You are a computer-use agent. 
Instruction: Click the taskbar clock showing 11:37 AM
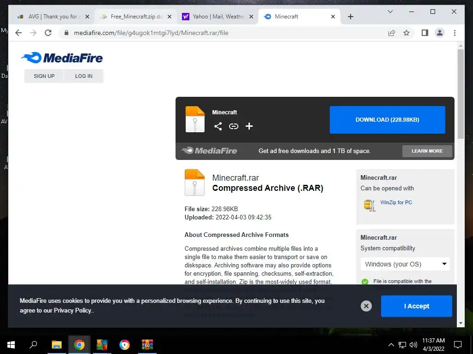[x=433, y=345]
